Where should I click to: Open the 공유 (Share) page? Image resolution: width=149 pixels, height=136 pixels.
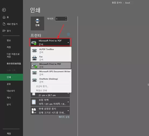click(9, 84)
